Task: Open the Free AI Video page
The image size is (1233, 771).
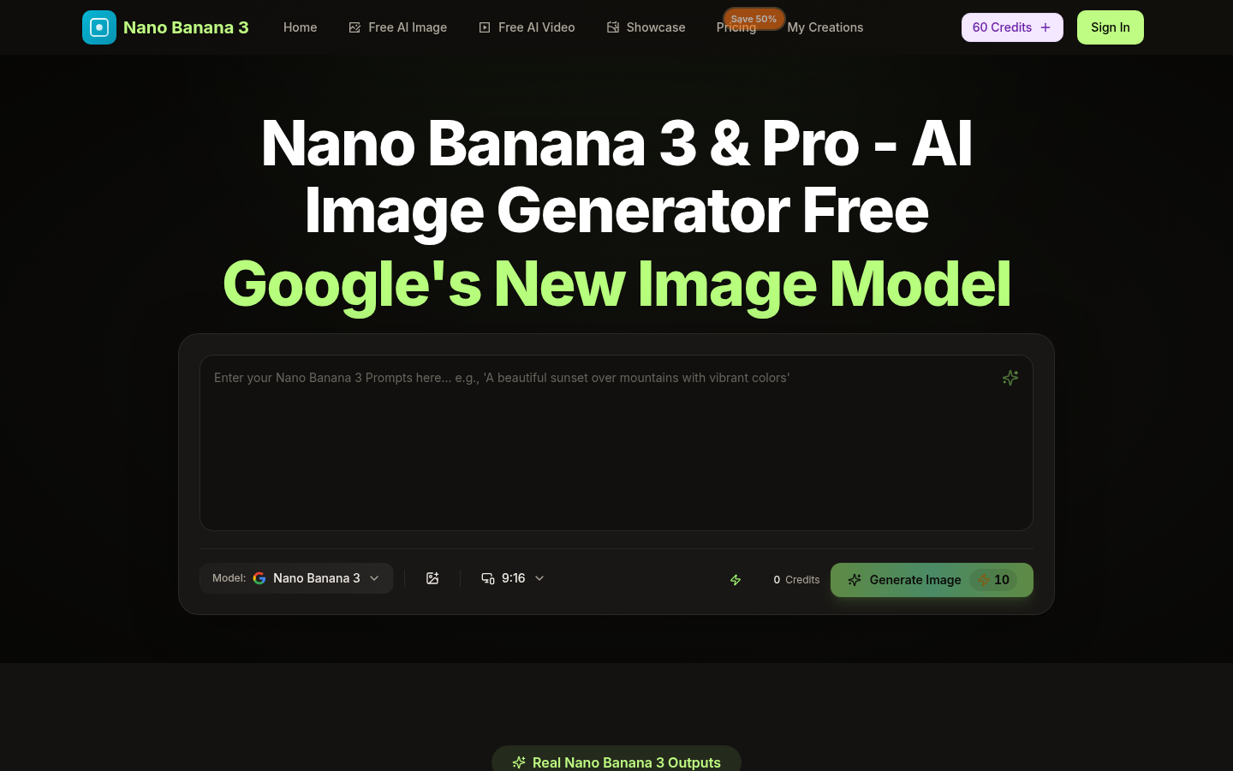Action: (527, 27)
